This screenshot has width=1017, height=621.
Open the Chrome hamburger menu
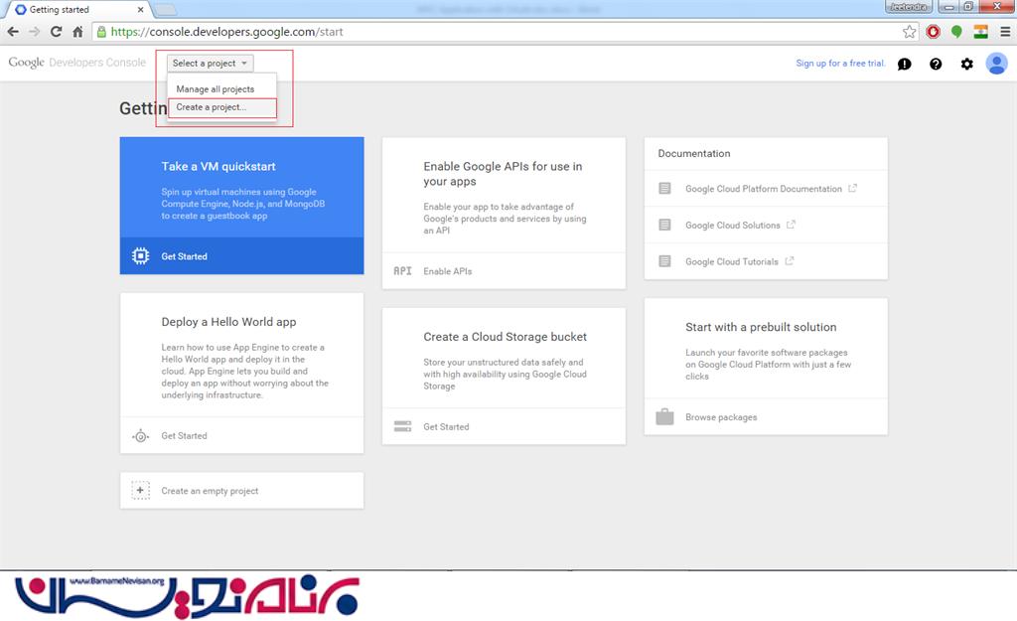1005,32
